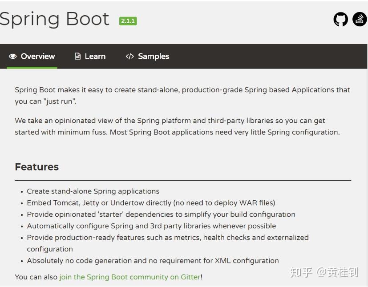This screenshot has width=368, height=287.
Task: Click the Spring Boot title heading
Action: [54, 19]
